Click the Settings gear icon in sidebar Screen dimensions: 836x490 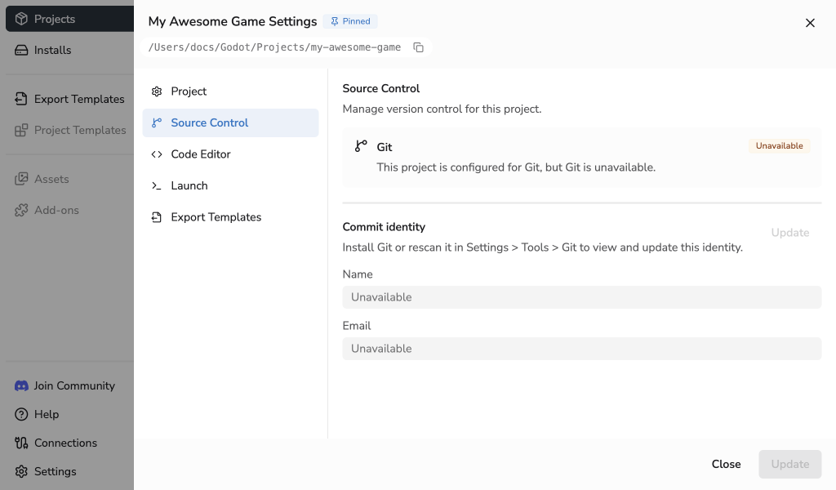tap(21, 471)
